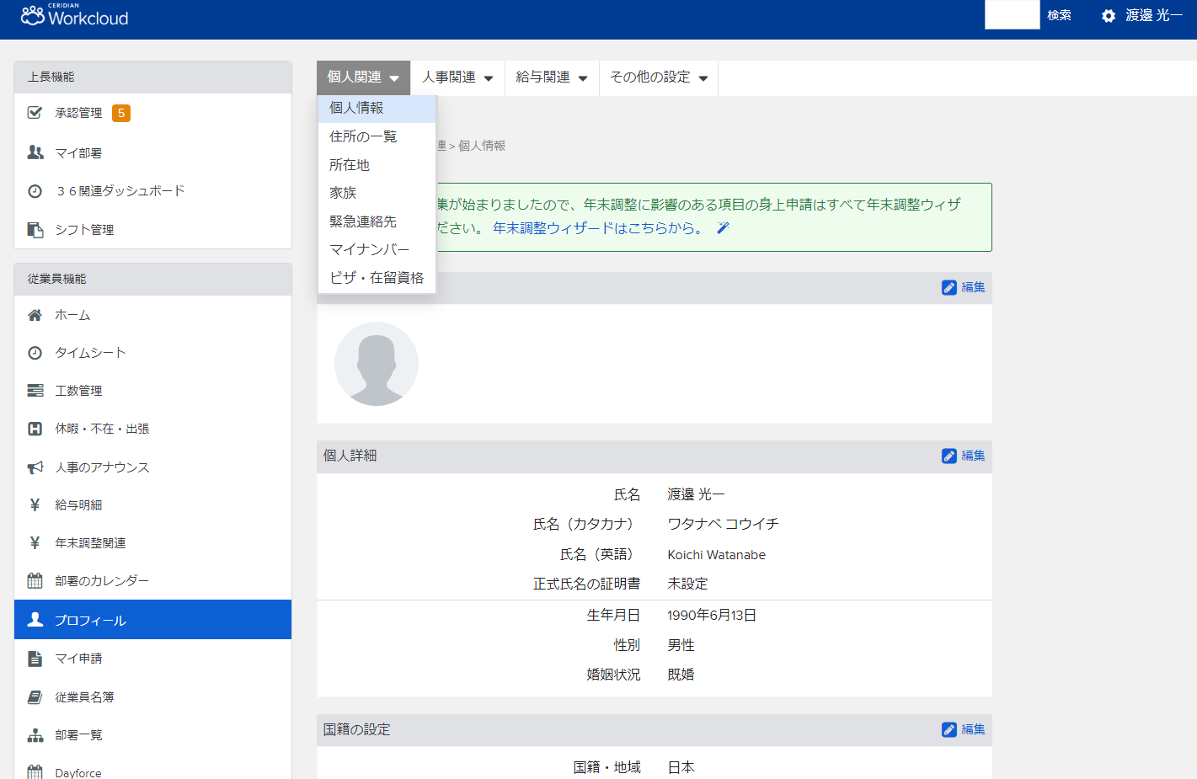Click the 部署のカレンダー calendar icon
Image resolution: width=1197 pixels, height=779 pixels.
[x=35, y=581]
